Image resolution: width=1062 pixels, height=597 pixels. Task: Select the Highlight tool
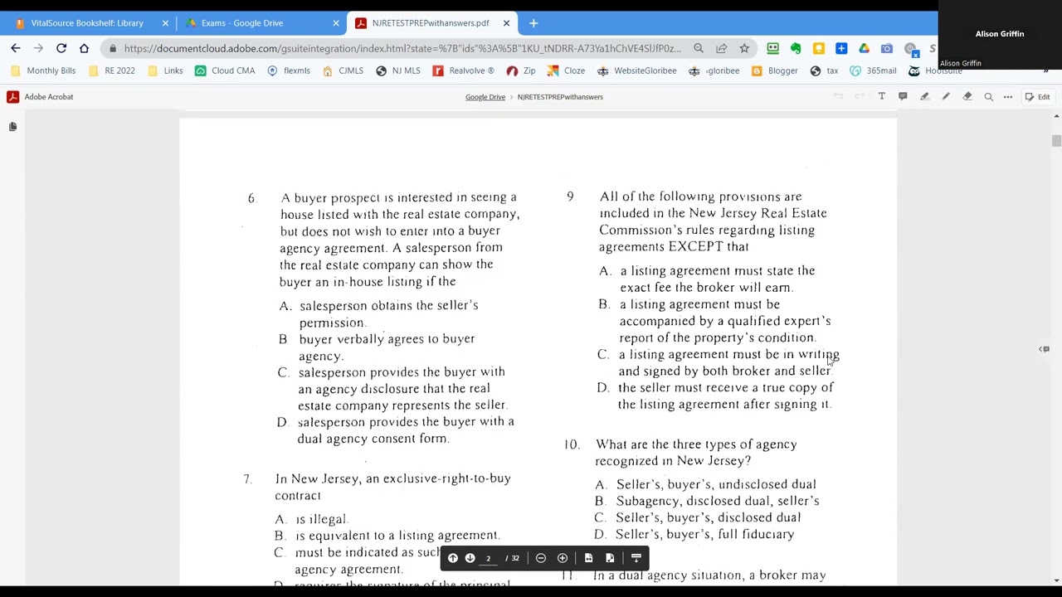coord(924,97)
